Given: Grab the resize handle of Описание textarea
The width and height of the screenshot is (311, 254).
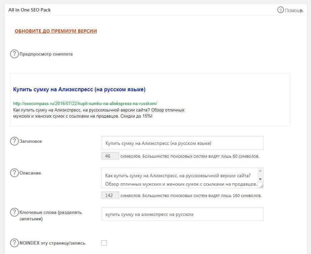Looking at the screenshot, I should pyautogui.click(x=261, y=185).
